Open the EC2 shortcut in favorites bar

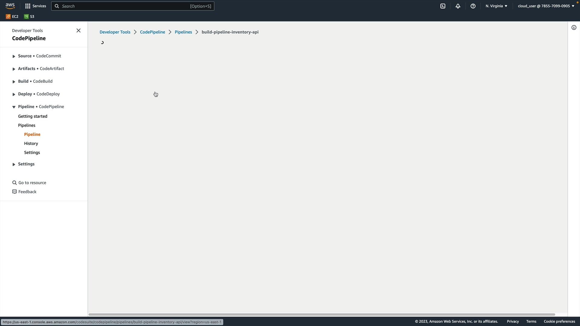pyautogui.click(x=12, y=17)
